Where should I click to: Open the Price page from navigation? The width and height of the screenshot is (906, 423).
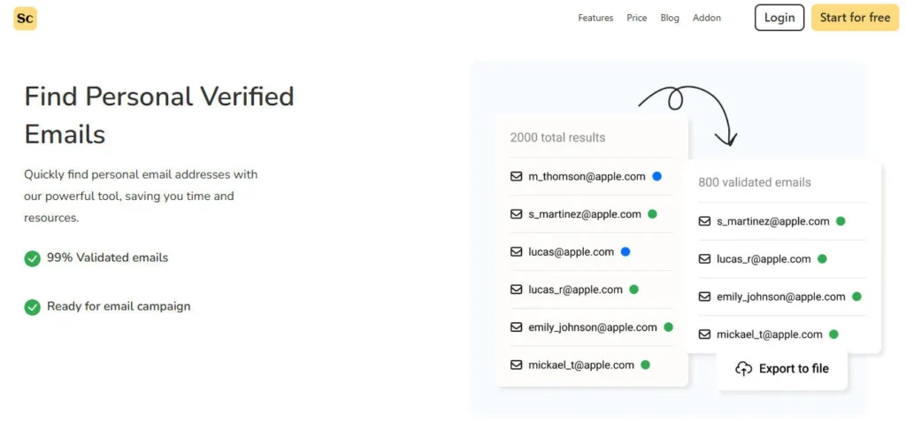click(x=637, y=18)
